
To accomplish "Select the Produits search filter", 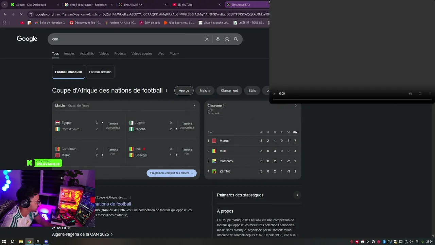I will click(x=120, y=53).
